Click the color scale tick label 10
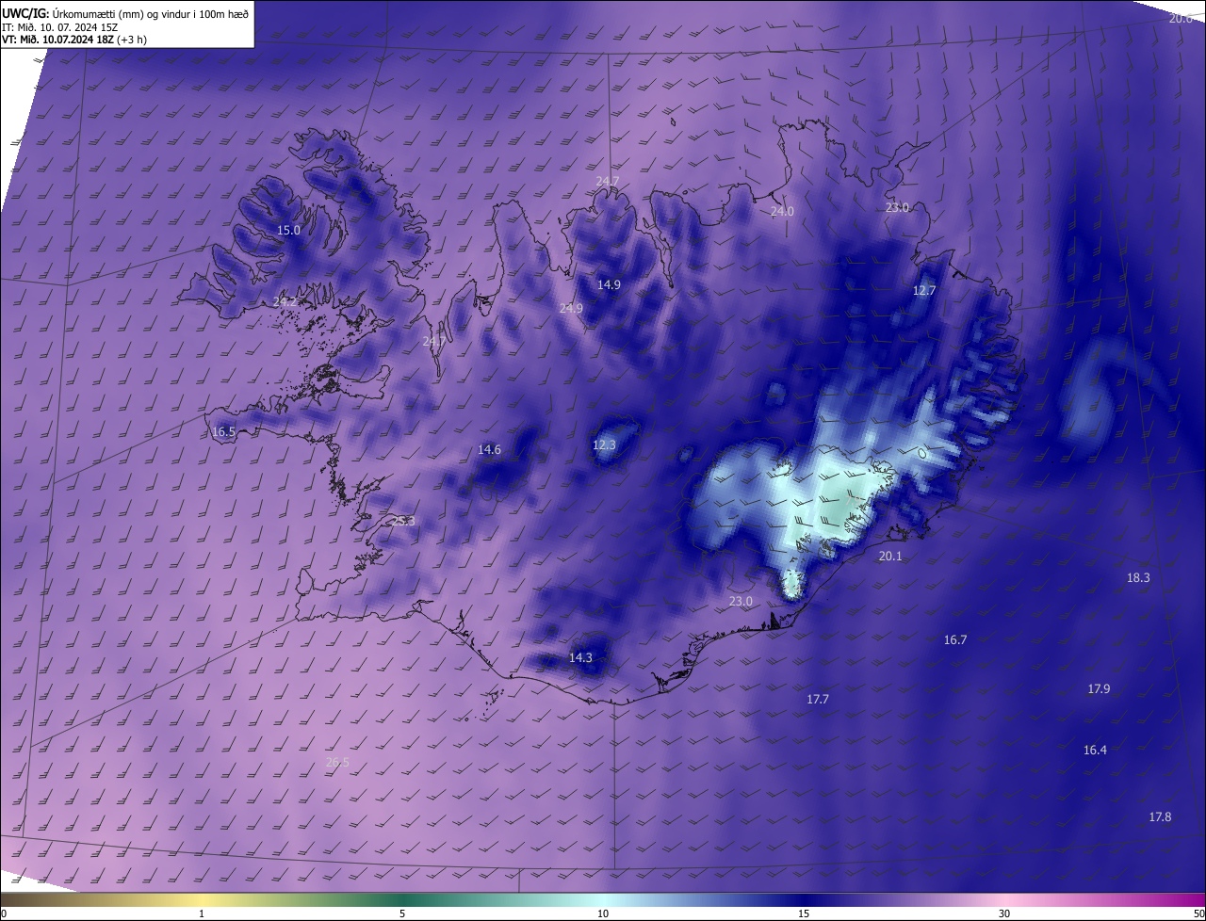Screen dimensions: 1206x921 pos(603,913)
